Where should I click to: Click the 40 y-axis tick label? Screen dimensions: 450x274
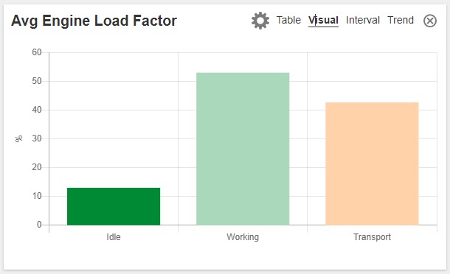[37, 110]
